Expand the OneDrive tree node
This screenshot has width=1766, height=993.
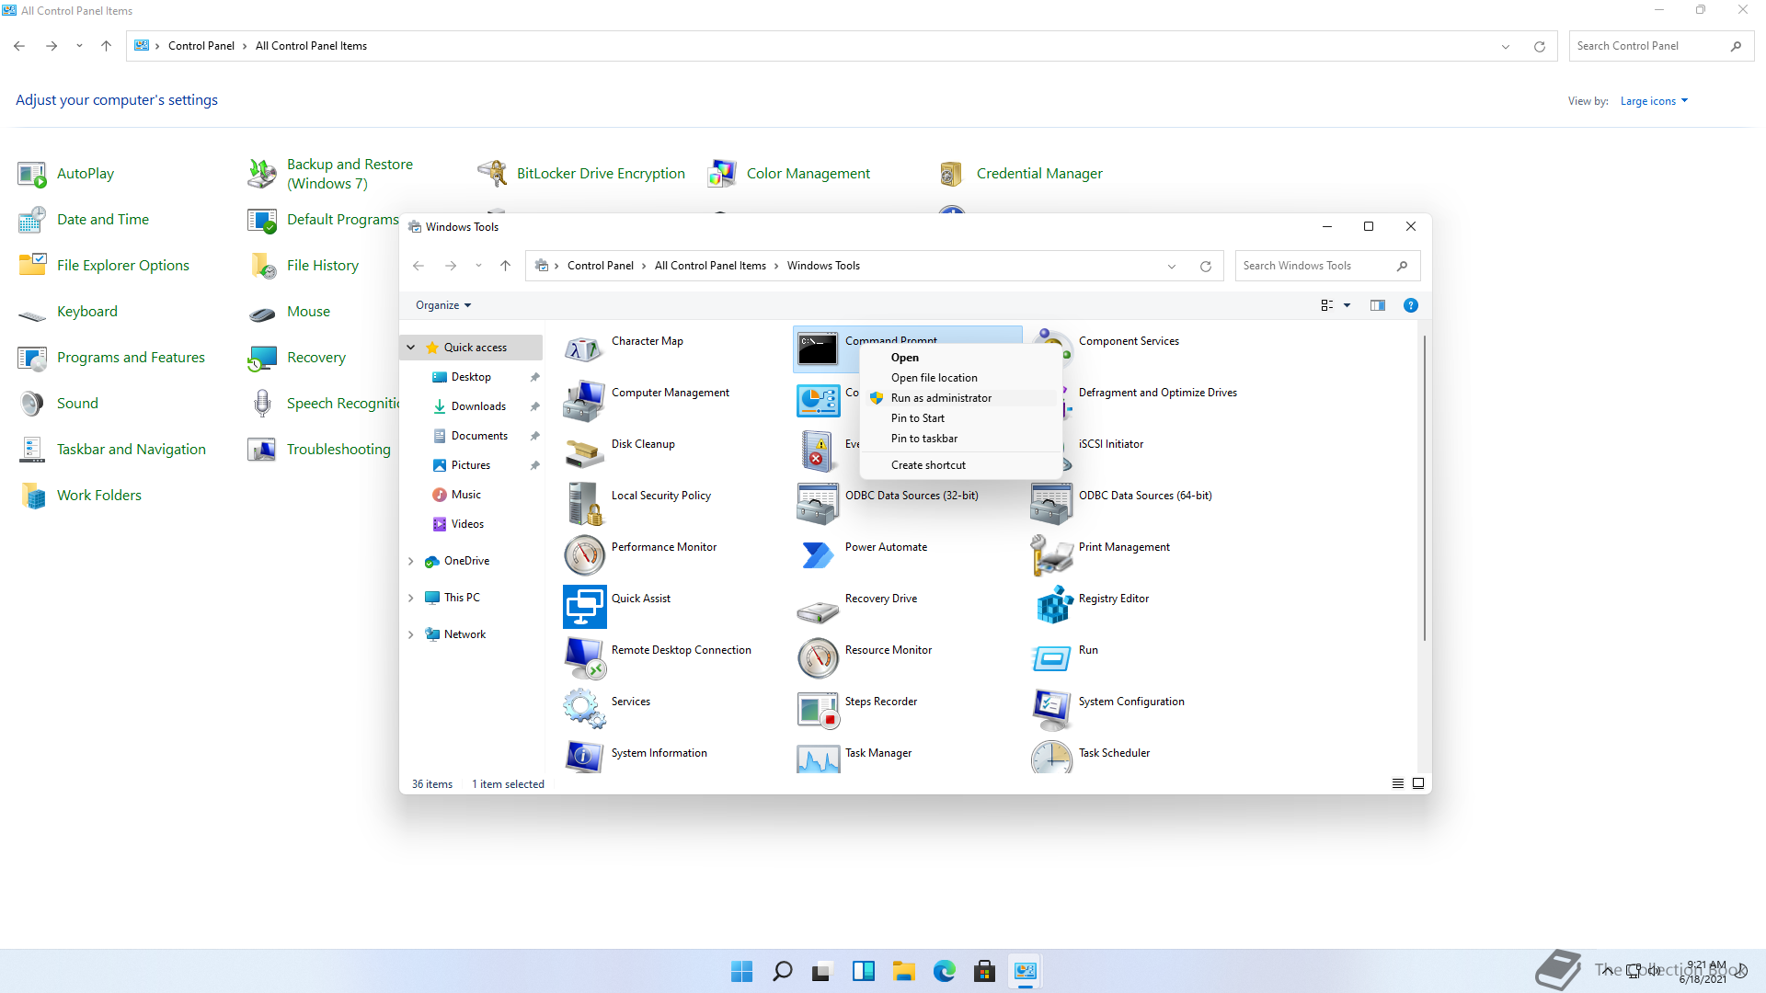[411, 561]
